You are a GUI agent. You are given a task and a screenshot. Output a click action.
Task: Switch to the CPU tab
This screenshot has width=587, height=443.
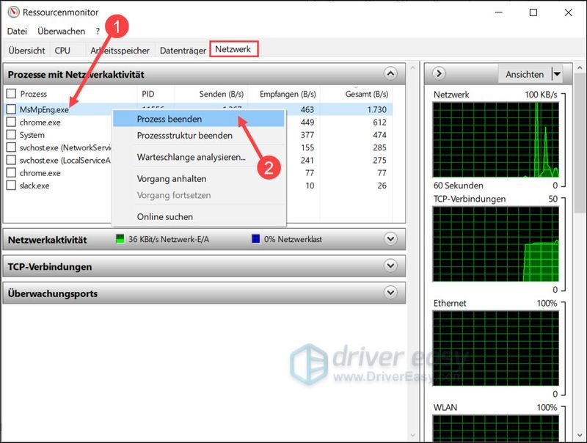[62, 51]
